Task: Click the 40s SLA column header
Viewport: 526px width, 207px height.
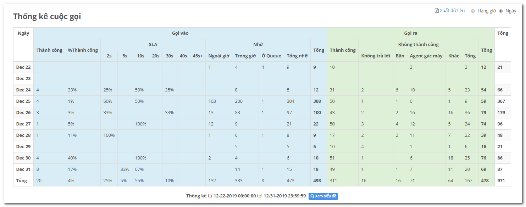Action: pos(183,56)
